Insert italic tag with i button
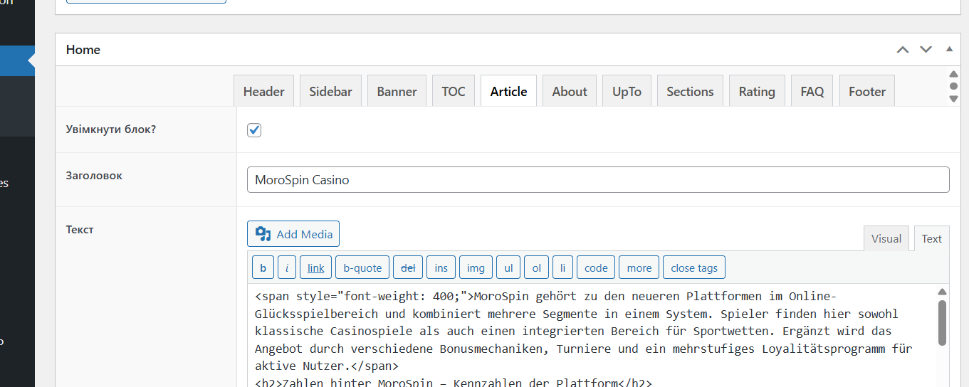This screenshot has width=969, height=387. [x=287, y=267]
